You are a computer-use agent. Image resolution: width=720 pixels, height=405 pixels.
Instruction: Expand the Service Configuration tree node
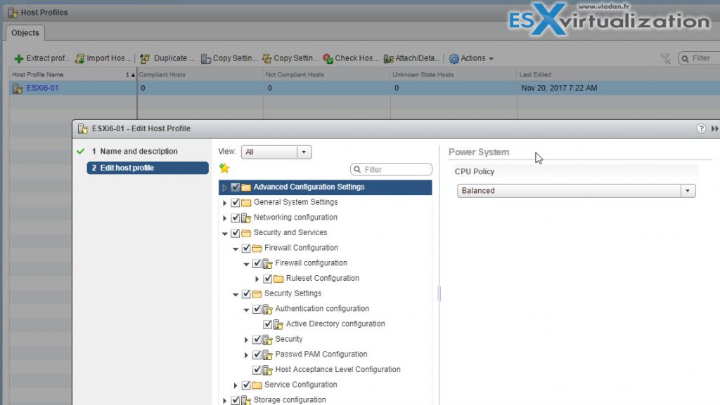tap(236, 385)
